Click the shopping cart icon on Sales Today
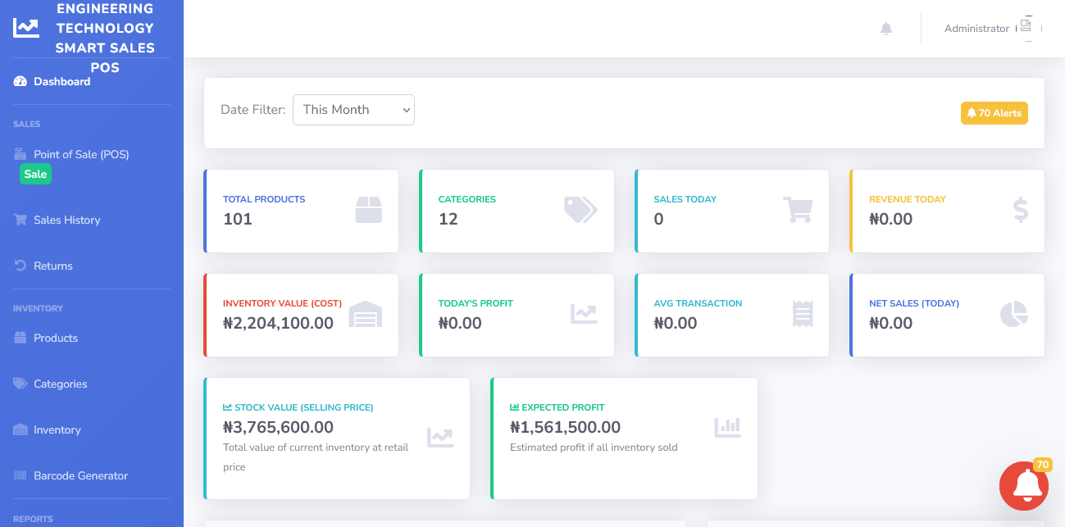The width and height of the screenshot is (1065, 527). click(798, 210)
